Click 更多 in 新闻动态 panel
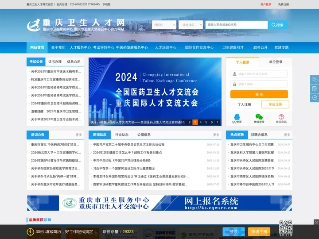319x239 pixels. point(216,135)
